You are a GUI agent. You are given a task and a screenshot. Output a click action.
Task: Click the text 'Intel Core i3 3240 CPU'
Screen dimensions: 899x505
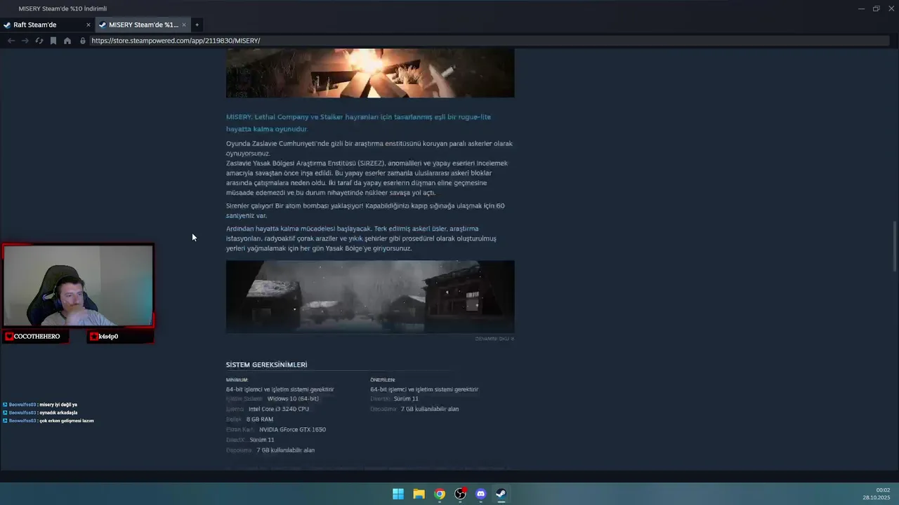click(279, 409)
